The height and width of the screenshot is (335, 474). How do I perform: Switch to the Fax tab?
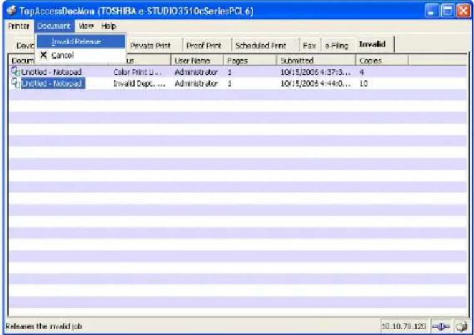pos(309,46)
